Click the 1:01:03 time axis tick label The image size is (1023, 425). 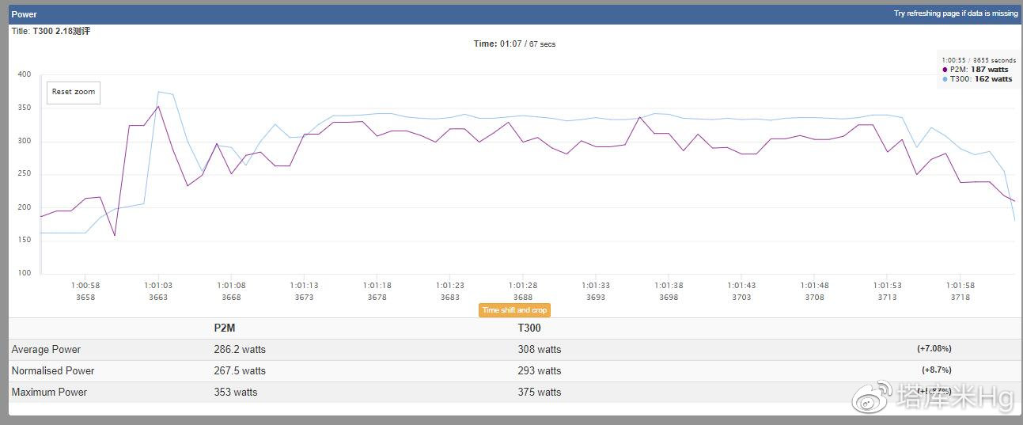click(x=158, y=286)
